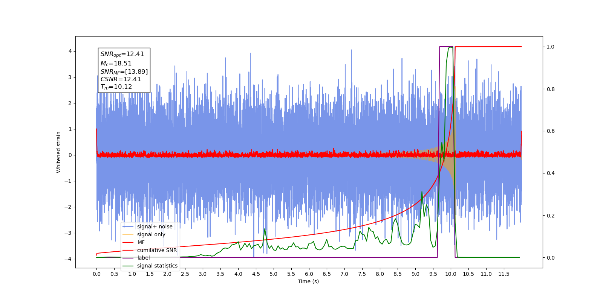Click the left y-axis tick labeled 4
Image resolution: width=603 pixels, height=301 pixels.
pos(70,51)
